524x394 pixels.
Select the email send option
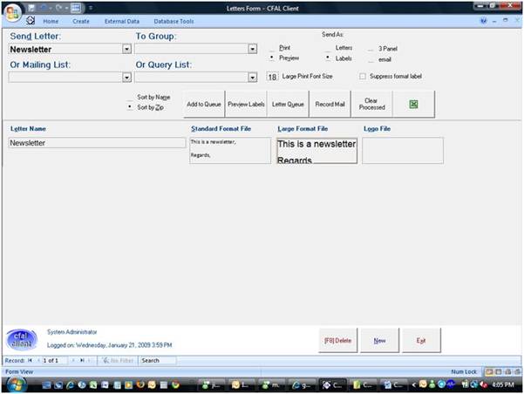(x=371, y=60)
